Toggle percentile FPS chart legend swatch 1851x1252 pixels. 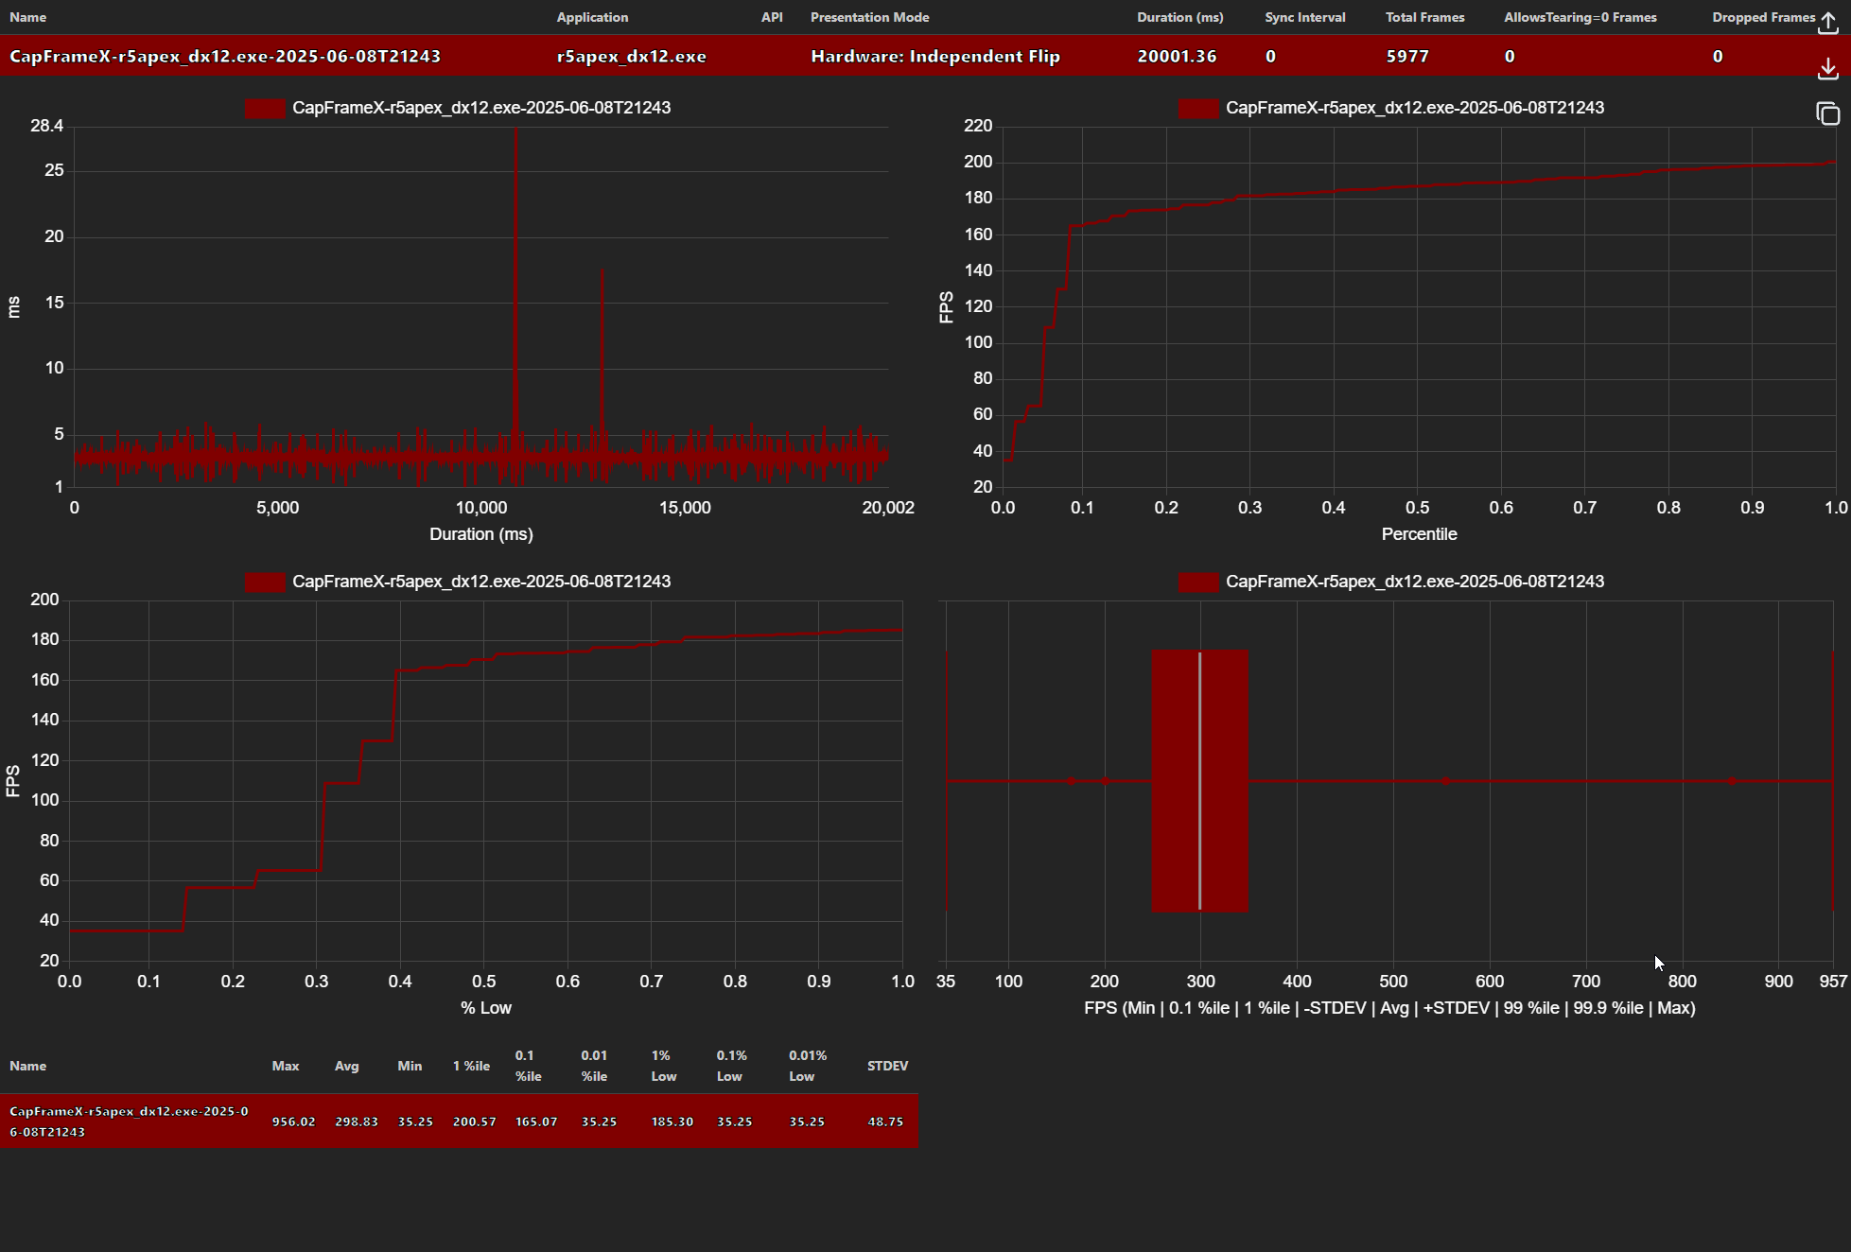(x=1198, y=108)
